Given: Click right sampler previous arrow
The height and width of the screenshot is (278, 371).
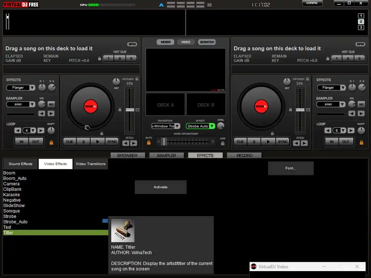Looking at the screenshot, I should tap(352, 113).
